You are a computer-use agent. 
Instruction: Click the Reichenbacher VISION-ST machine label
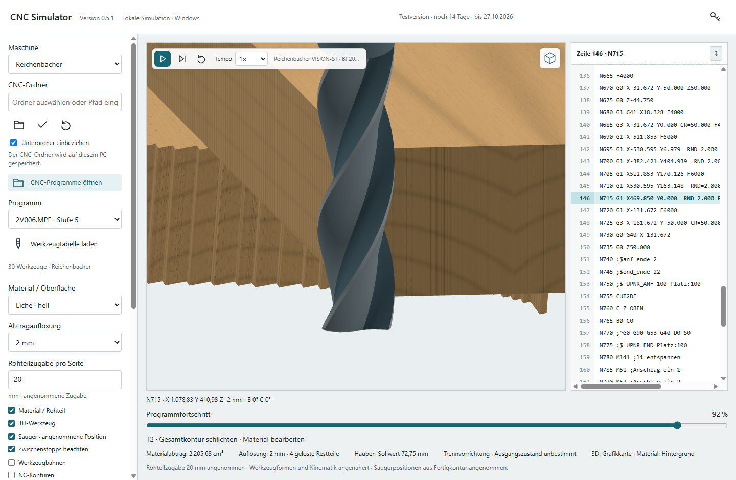click(316, 59)
